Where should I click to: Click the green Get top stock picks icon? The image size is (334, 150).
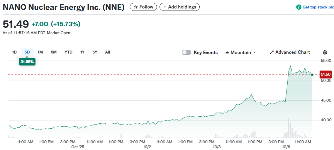pos(299,7)
